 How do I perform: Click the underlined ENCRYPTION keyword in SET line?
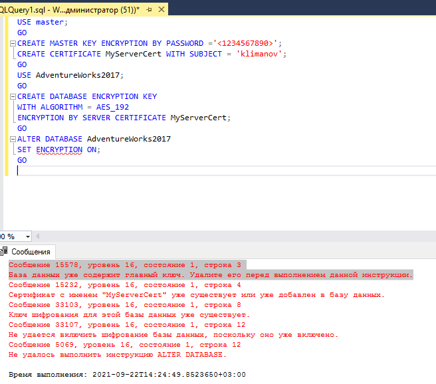(59, 149)
